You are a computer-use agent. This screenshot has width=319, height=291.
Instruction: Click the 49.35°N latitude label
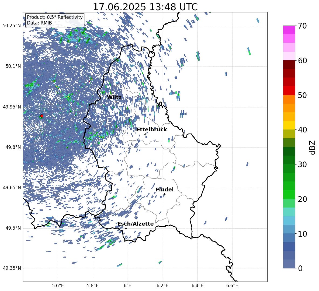click(x=12, y=268)
